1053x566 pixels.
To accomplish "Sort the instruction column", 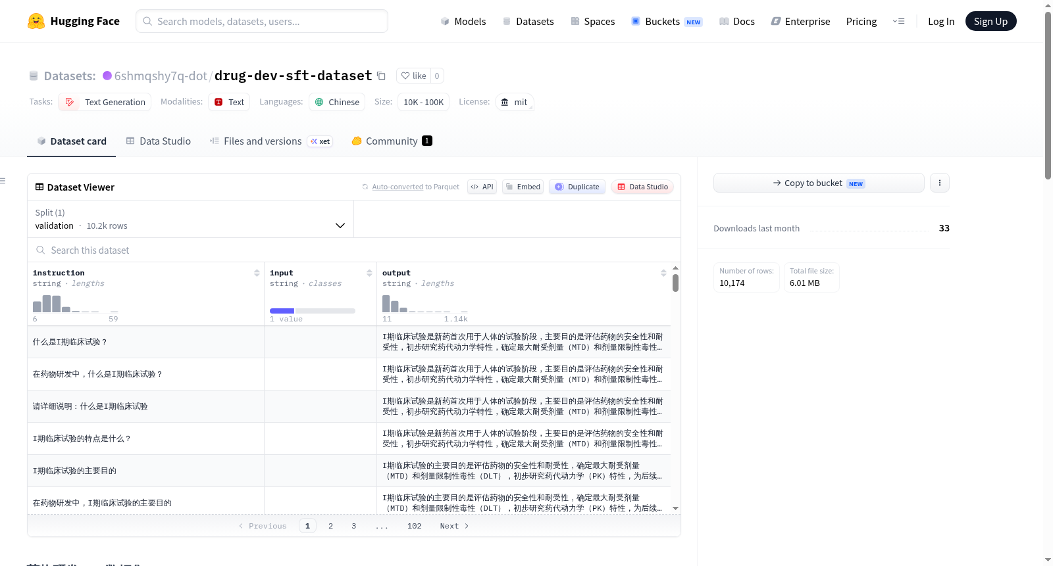I will 257,273.
